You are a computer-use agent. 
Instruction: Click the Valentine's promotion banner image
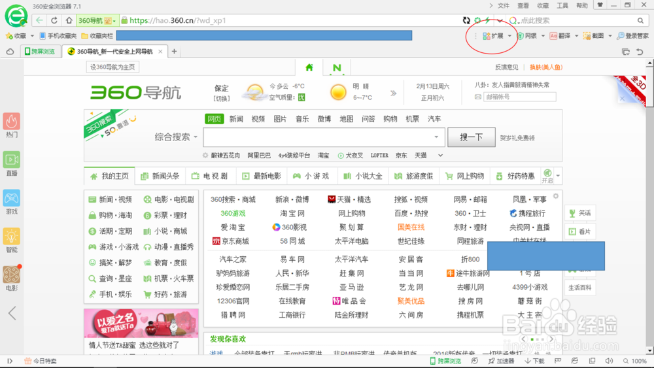point(141,323)
